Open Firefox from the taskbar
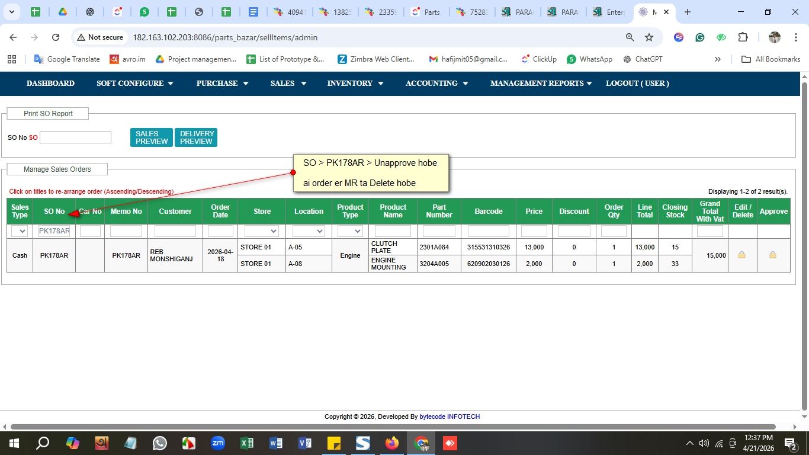809x455 pixels. tap(392, 443)
